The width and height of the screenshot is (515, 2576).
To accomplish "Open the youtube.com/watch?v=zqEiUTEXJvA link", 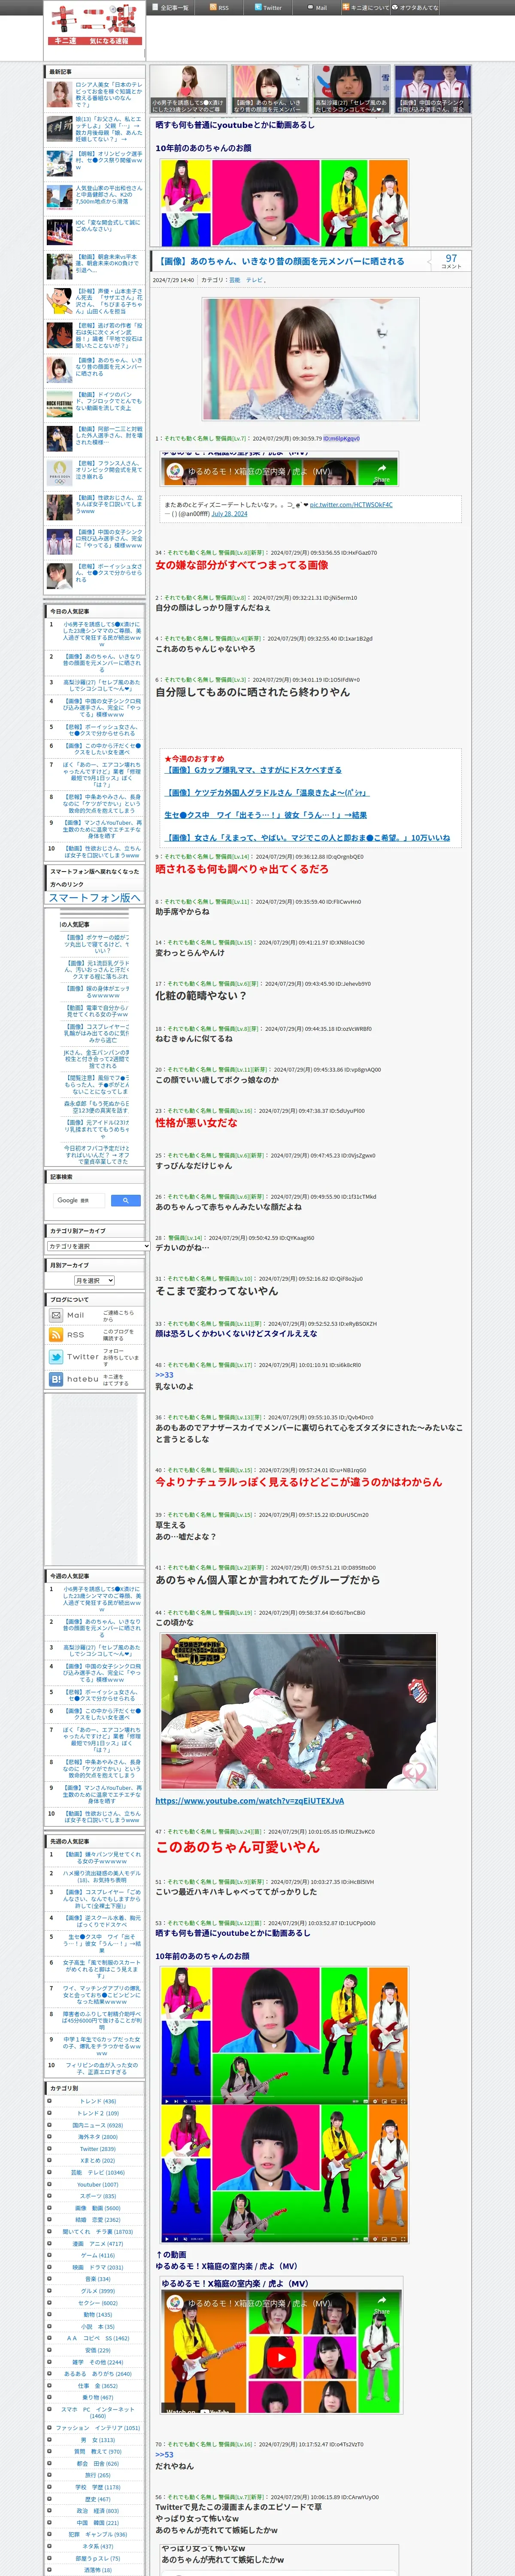I will point(249,1801).
